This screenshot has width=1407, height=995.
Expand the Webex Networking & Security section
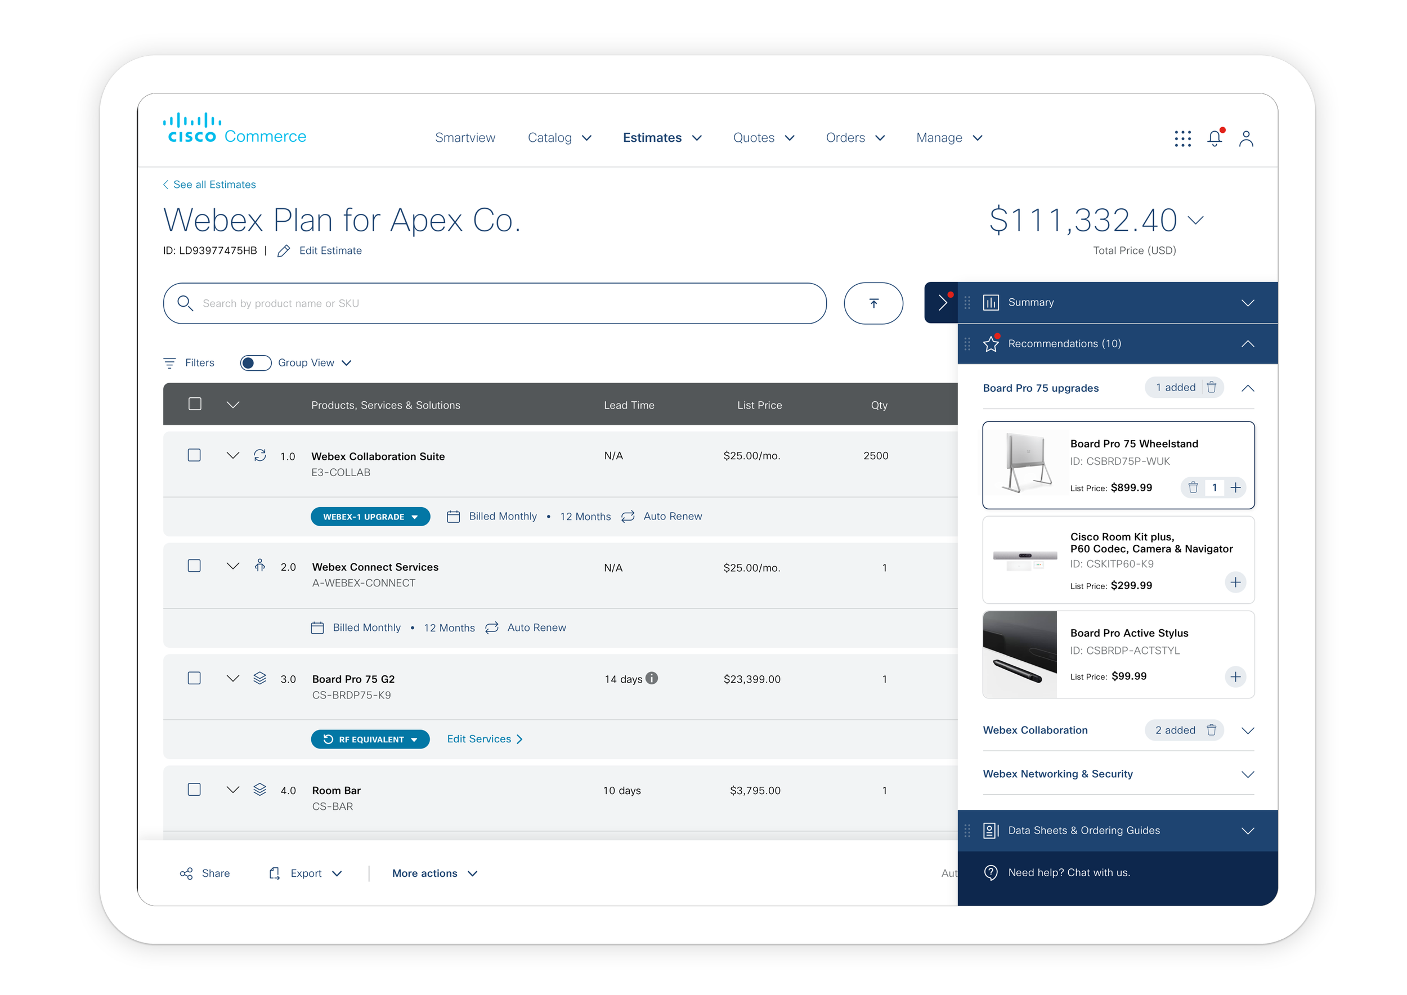(1247, 774)
